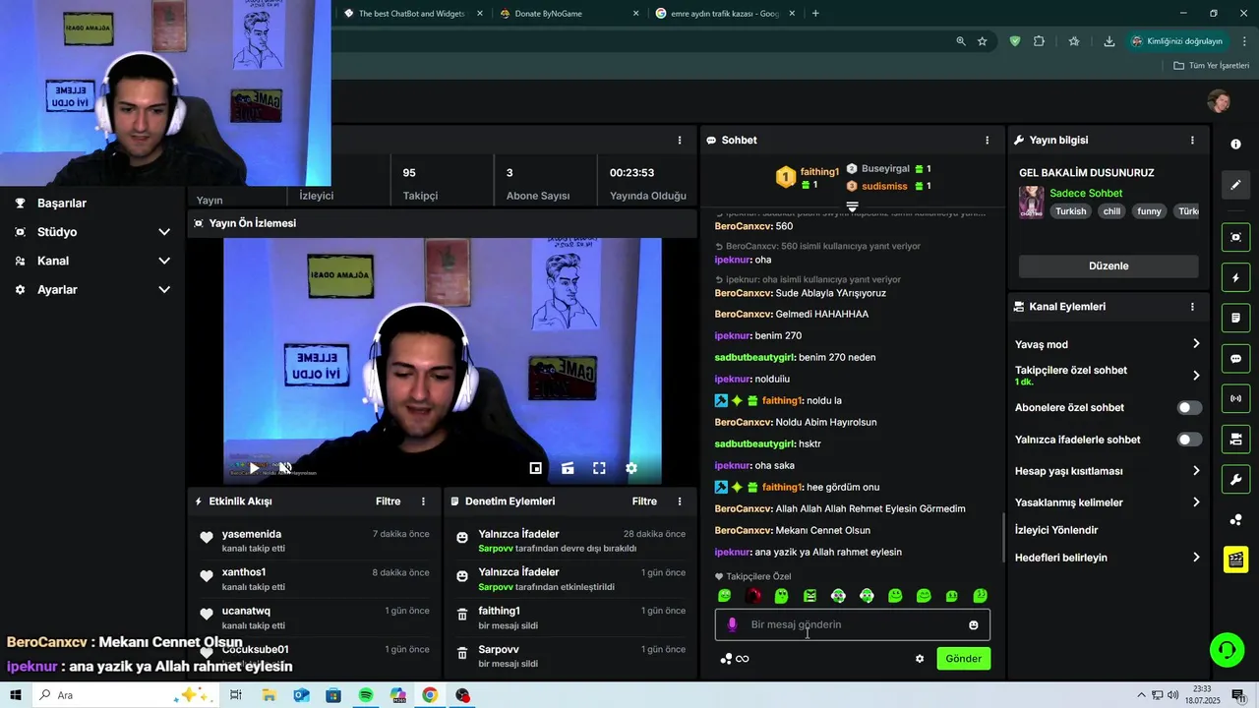Viewport: 1259px width, 708px height.
Task: Click the Gönder send button
Action: [964, 659]
